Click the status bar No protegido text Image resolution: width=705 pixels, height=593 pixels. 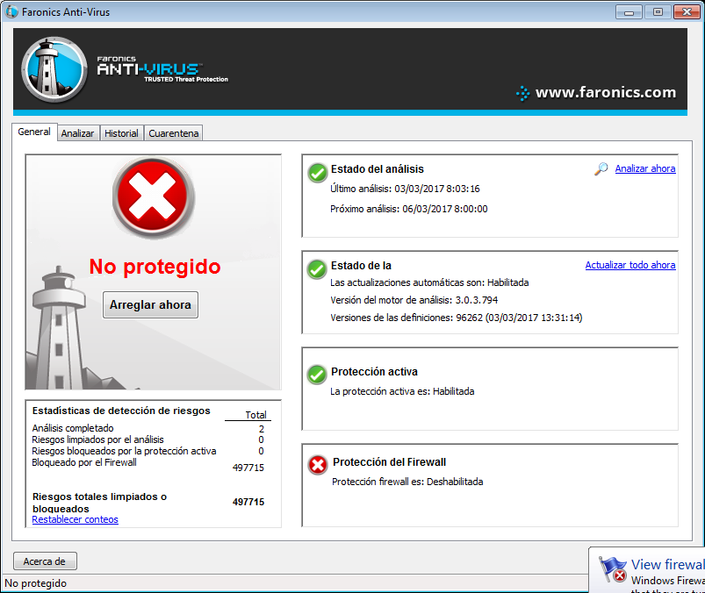(35, 583)
